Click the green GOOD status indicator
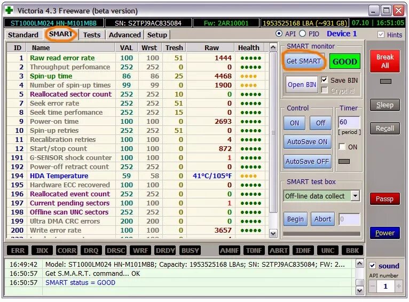The width and height of the screenshot is (409, 302). (x=344, y=61)
